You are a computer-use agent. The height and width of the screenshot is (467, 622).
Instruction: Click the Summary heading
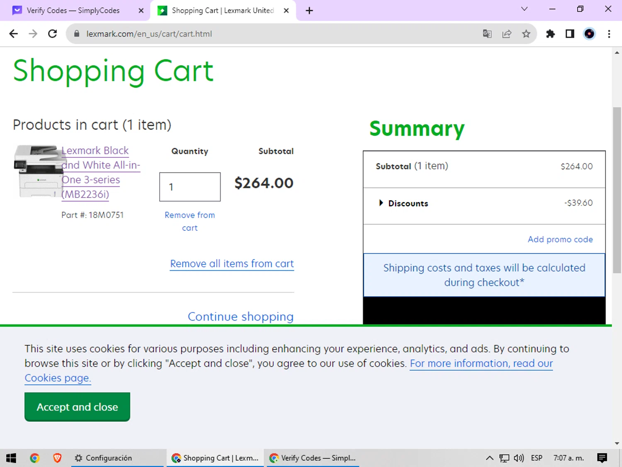pyautogui.click(x=417, y=129)
